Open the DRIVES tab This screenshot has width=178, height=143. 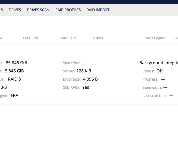click(x=15, y=10)
